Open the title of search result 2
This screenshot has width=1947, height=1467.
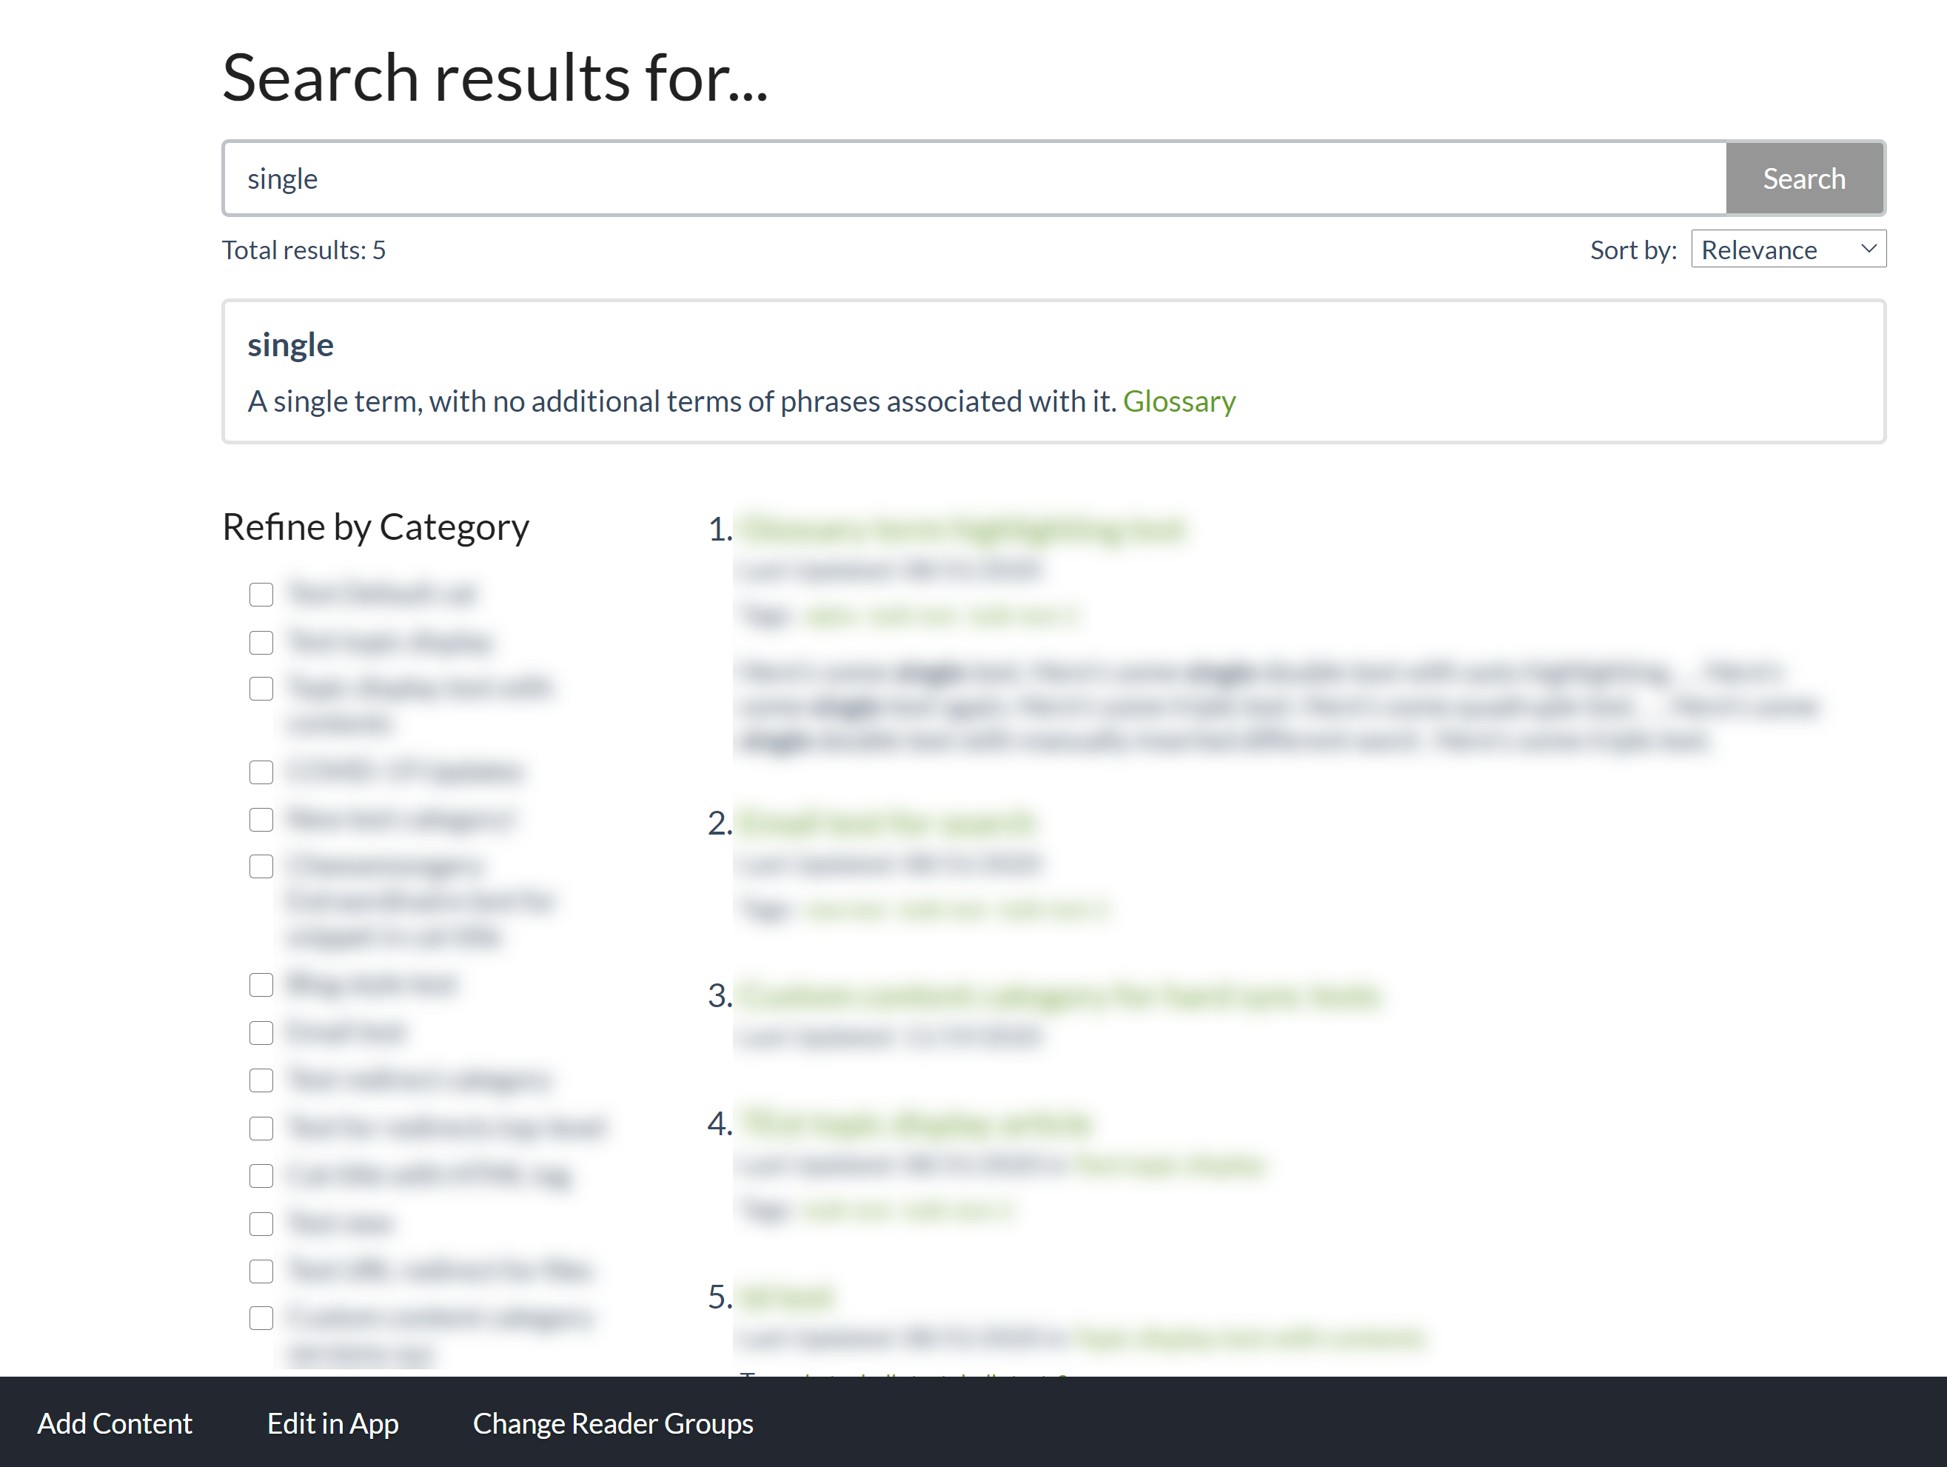(x=886, y=823)
